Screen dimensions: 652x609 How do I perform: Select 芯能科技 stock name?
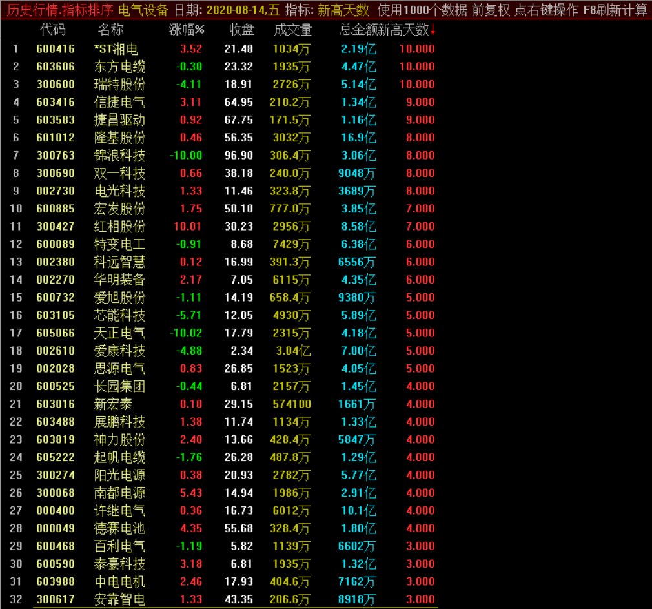tap(120, 315)
